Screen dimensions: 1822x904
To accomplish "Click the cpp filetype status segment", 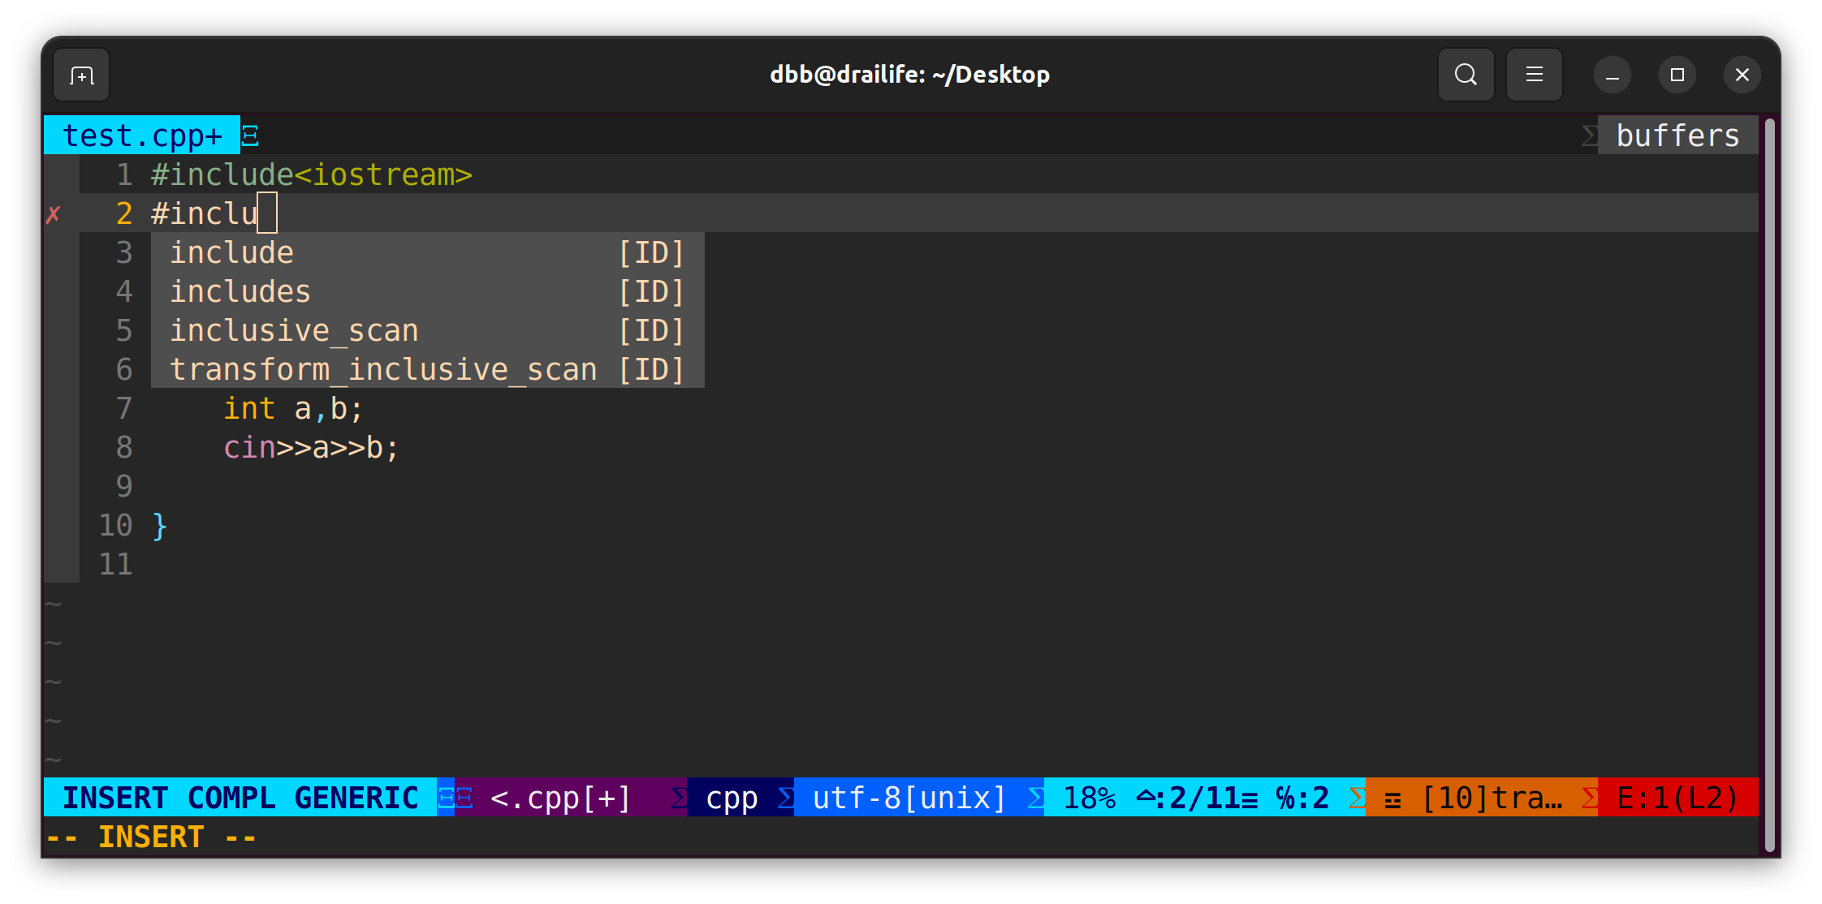I will (x=732, y=798).
